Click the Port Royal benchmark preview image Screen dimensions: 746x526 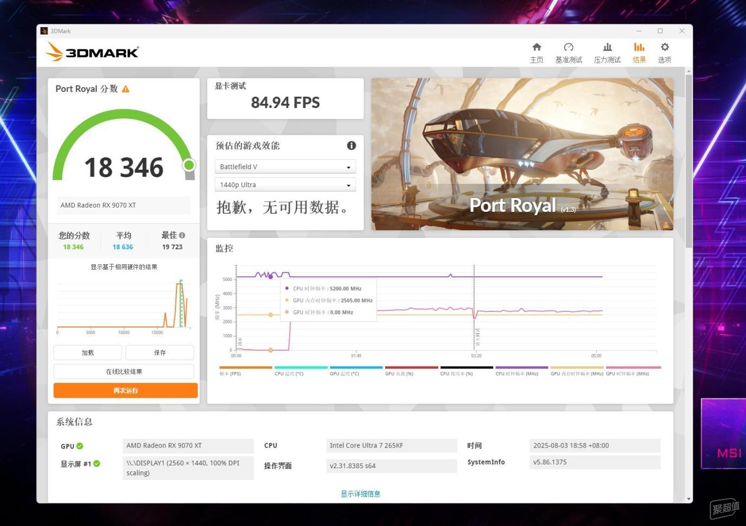point(522,154)
